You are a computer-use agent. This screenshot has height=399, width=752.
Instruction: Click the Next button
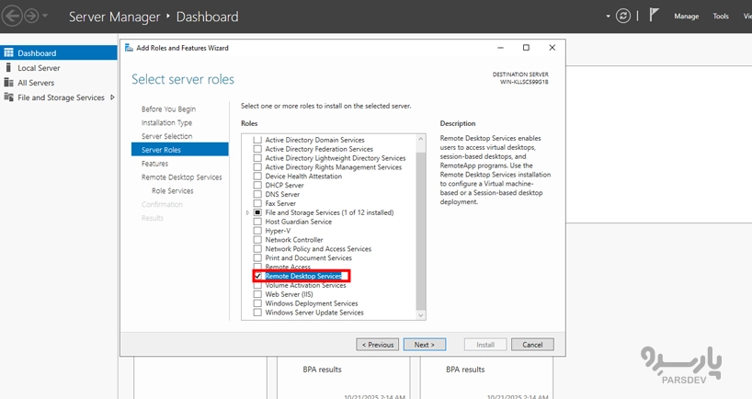click(x=424, y=344)
